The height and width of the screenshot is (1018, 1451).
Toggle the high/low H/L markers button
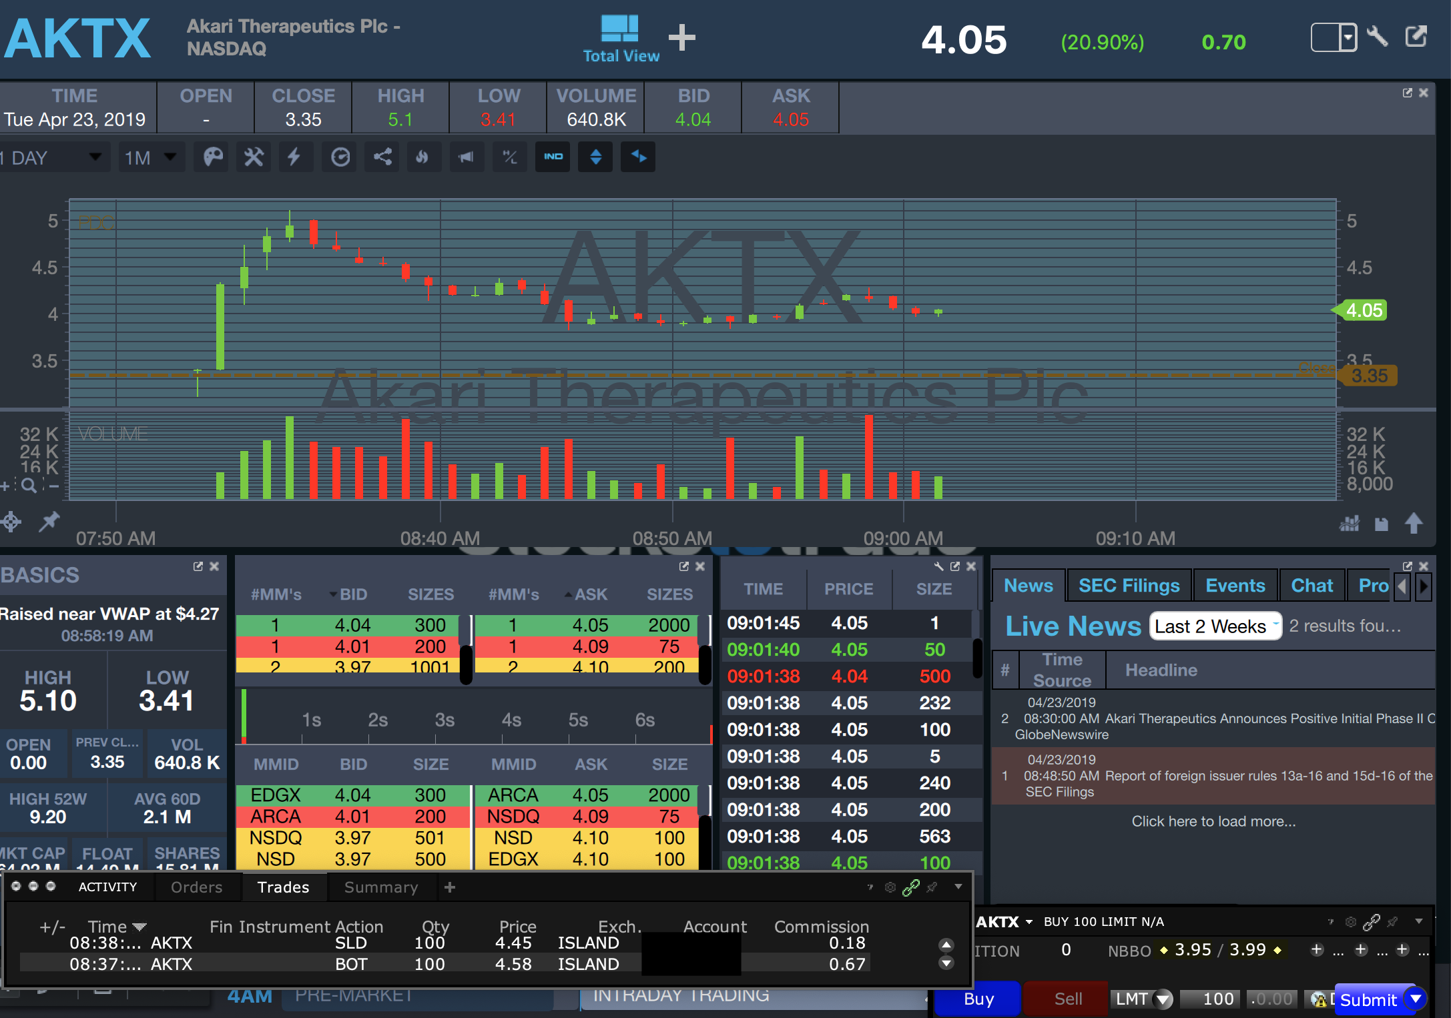pos(510,157)
